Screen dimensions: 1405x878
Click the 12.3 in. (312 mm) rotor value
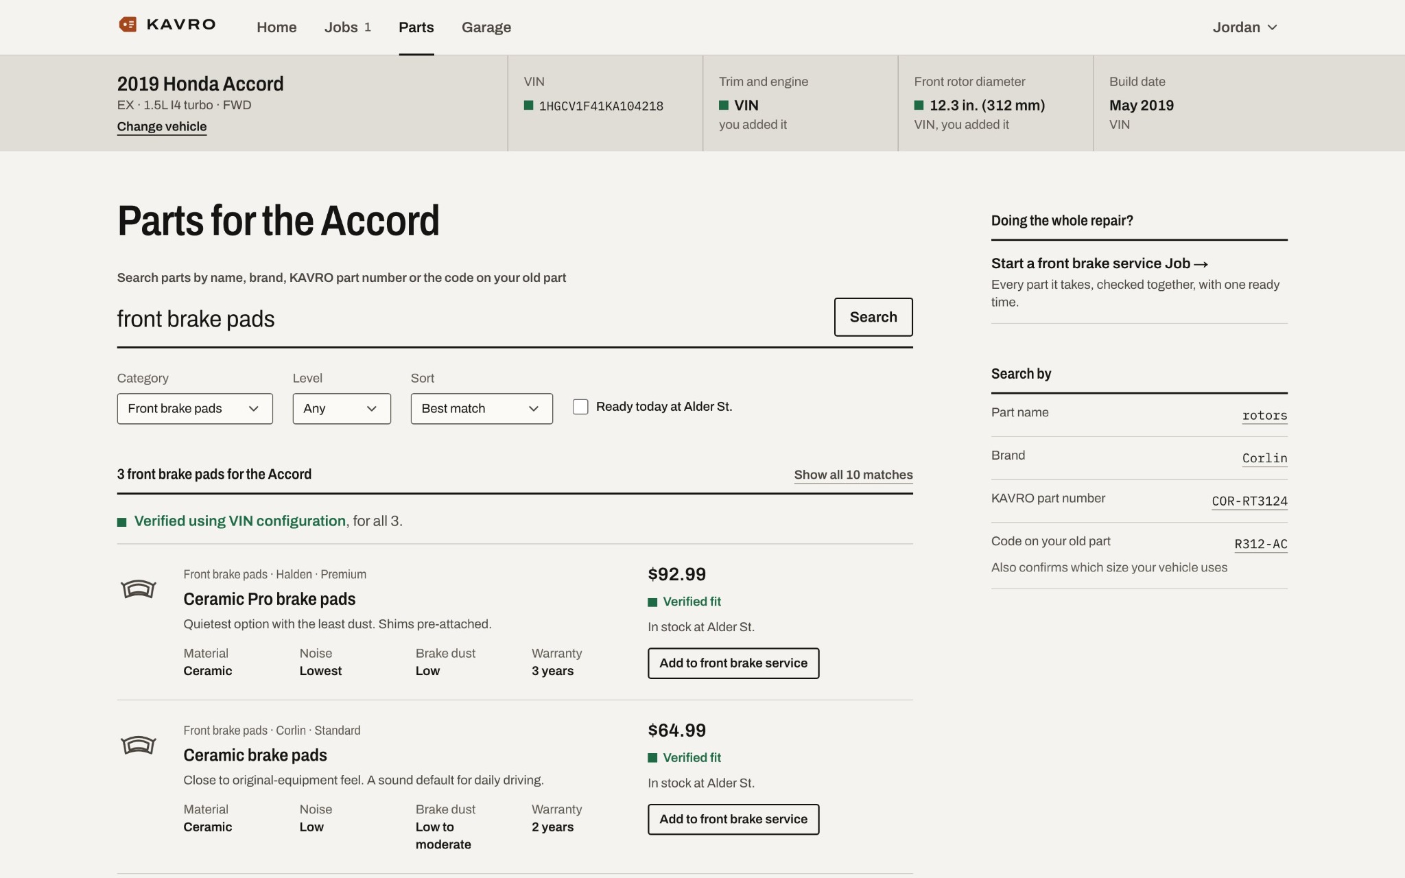point(987,105)
